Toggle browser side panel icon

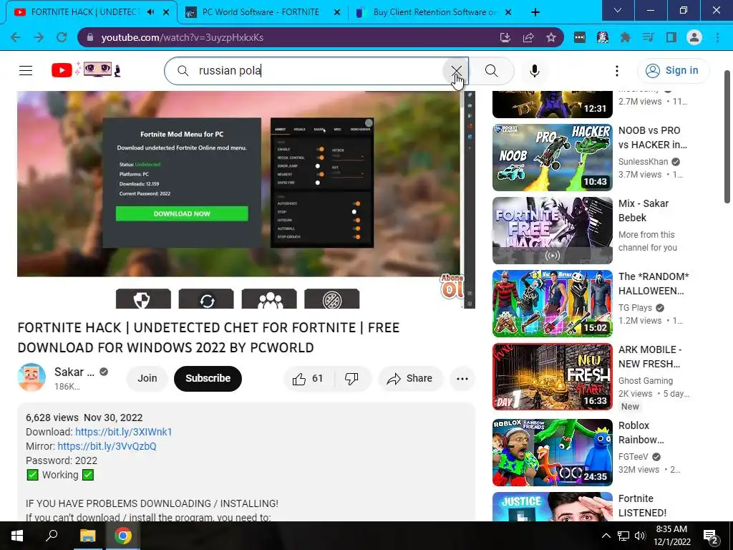671,37
